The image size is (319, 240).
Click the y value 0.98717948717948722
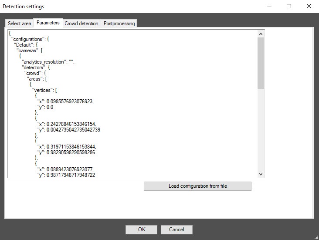[71, 175]
